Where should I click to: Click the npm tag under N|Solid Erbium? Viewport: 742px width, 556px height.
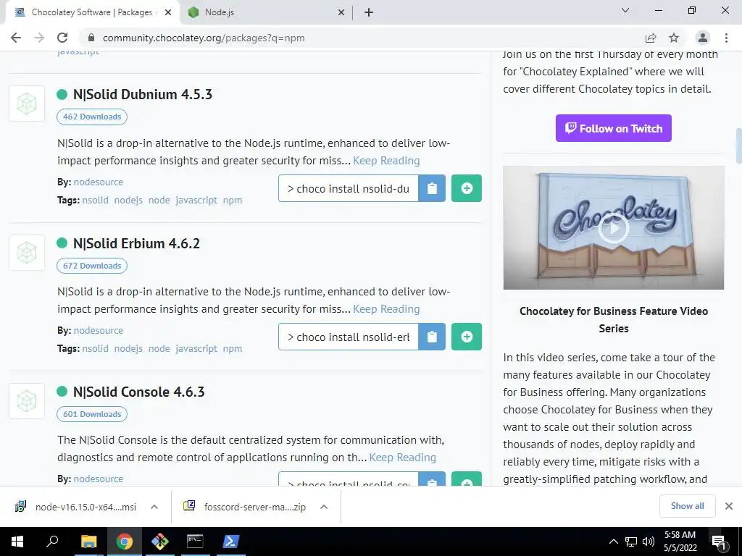[x=233, y=348]
